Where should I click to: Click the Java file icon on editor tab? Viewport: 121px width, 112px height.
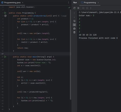[2, 3]
